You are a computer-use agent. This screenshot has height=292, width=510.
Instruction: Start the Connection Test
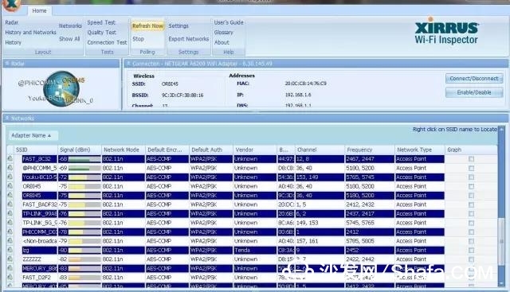107,42
